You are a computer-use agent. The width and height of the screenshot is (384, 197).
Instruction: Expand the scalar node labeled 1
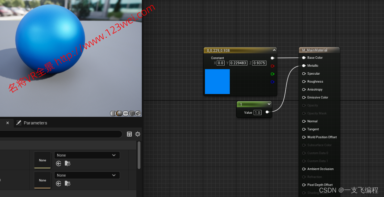(269, 104)
